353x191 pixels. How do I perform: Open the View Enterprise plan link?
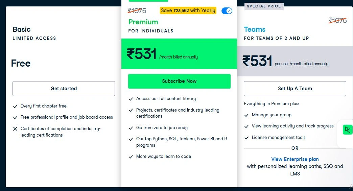click(x=295, y=159)
